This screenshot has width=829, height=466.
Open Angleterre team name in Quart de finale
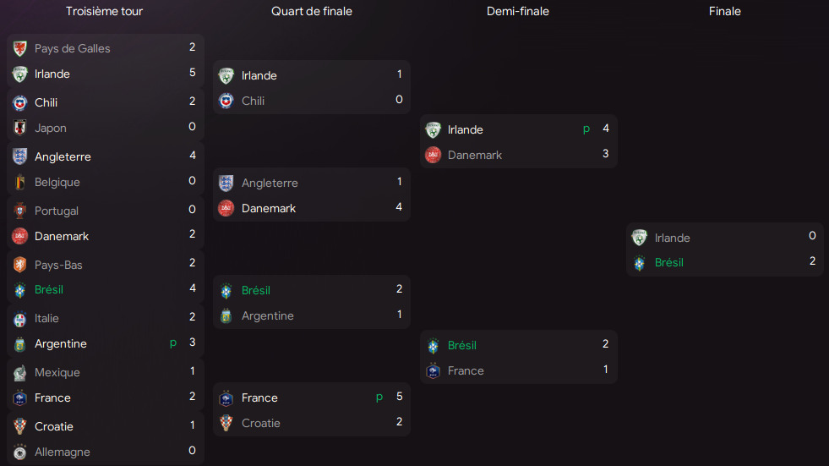pyautogui.click(x=270, y=183)
